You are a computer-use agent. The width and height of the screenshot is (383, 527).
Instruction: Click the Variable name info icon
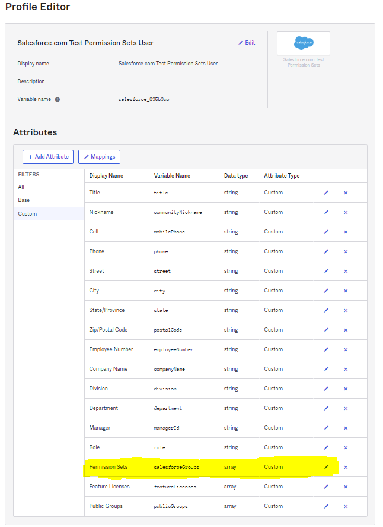[58, 99]
